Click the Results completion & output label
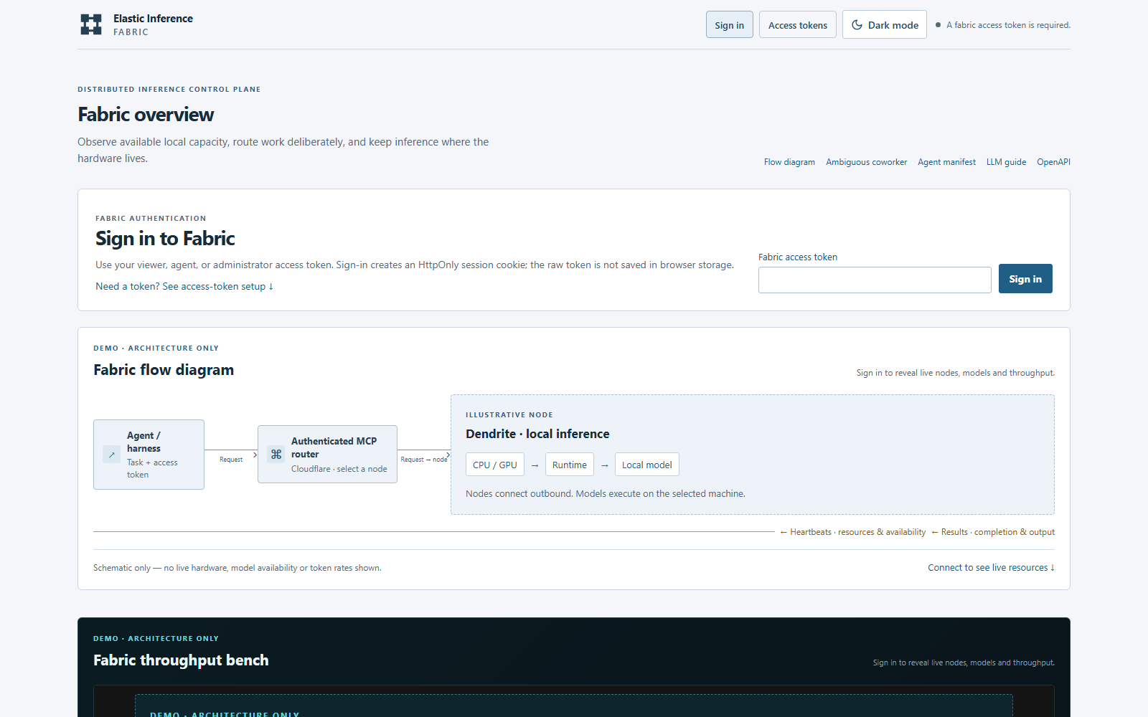The height and width of the screenshot is (717, 1148). click(x=993, y=532)
